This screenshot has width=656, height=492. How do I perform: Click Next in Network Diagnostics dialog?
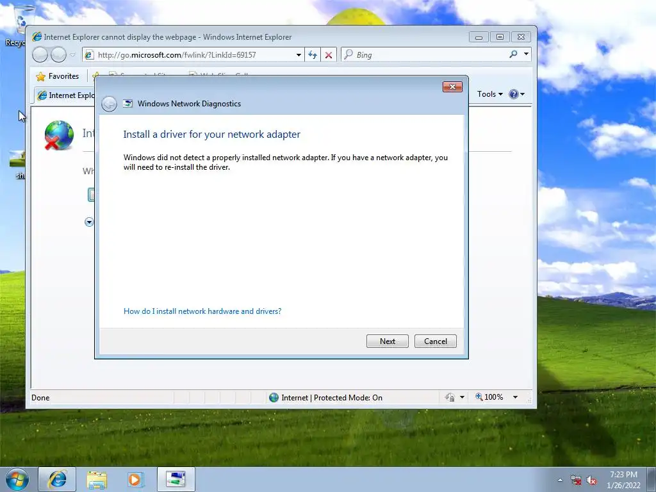387,341
